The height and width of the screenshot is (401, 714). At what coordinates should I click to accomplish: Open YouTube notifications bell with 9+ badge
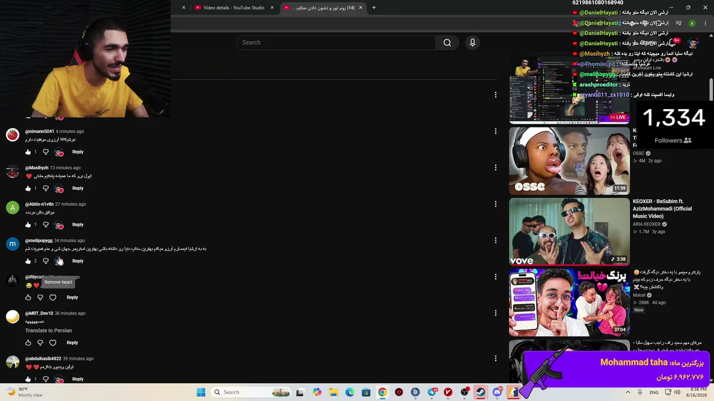673,43
